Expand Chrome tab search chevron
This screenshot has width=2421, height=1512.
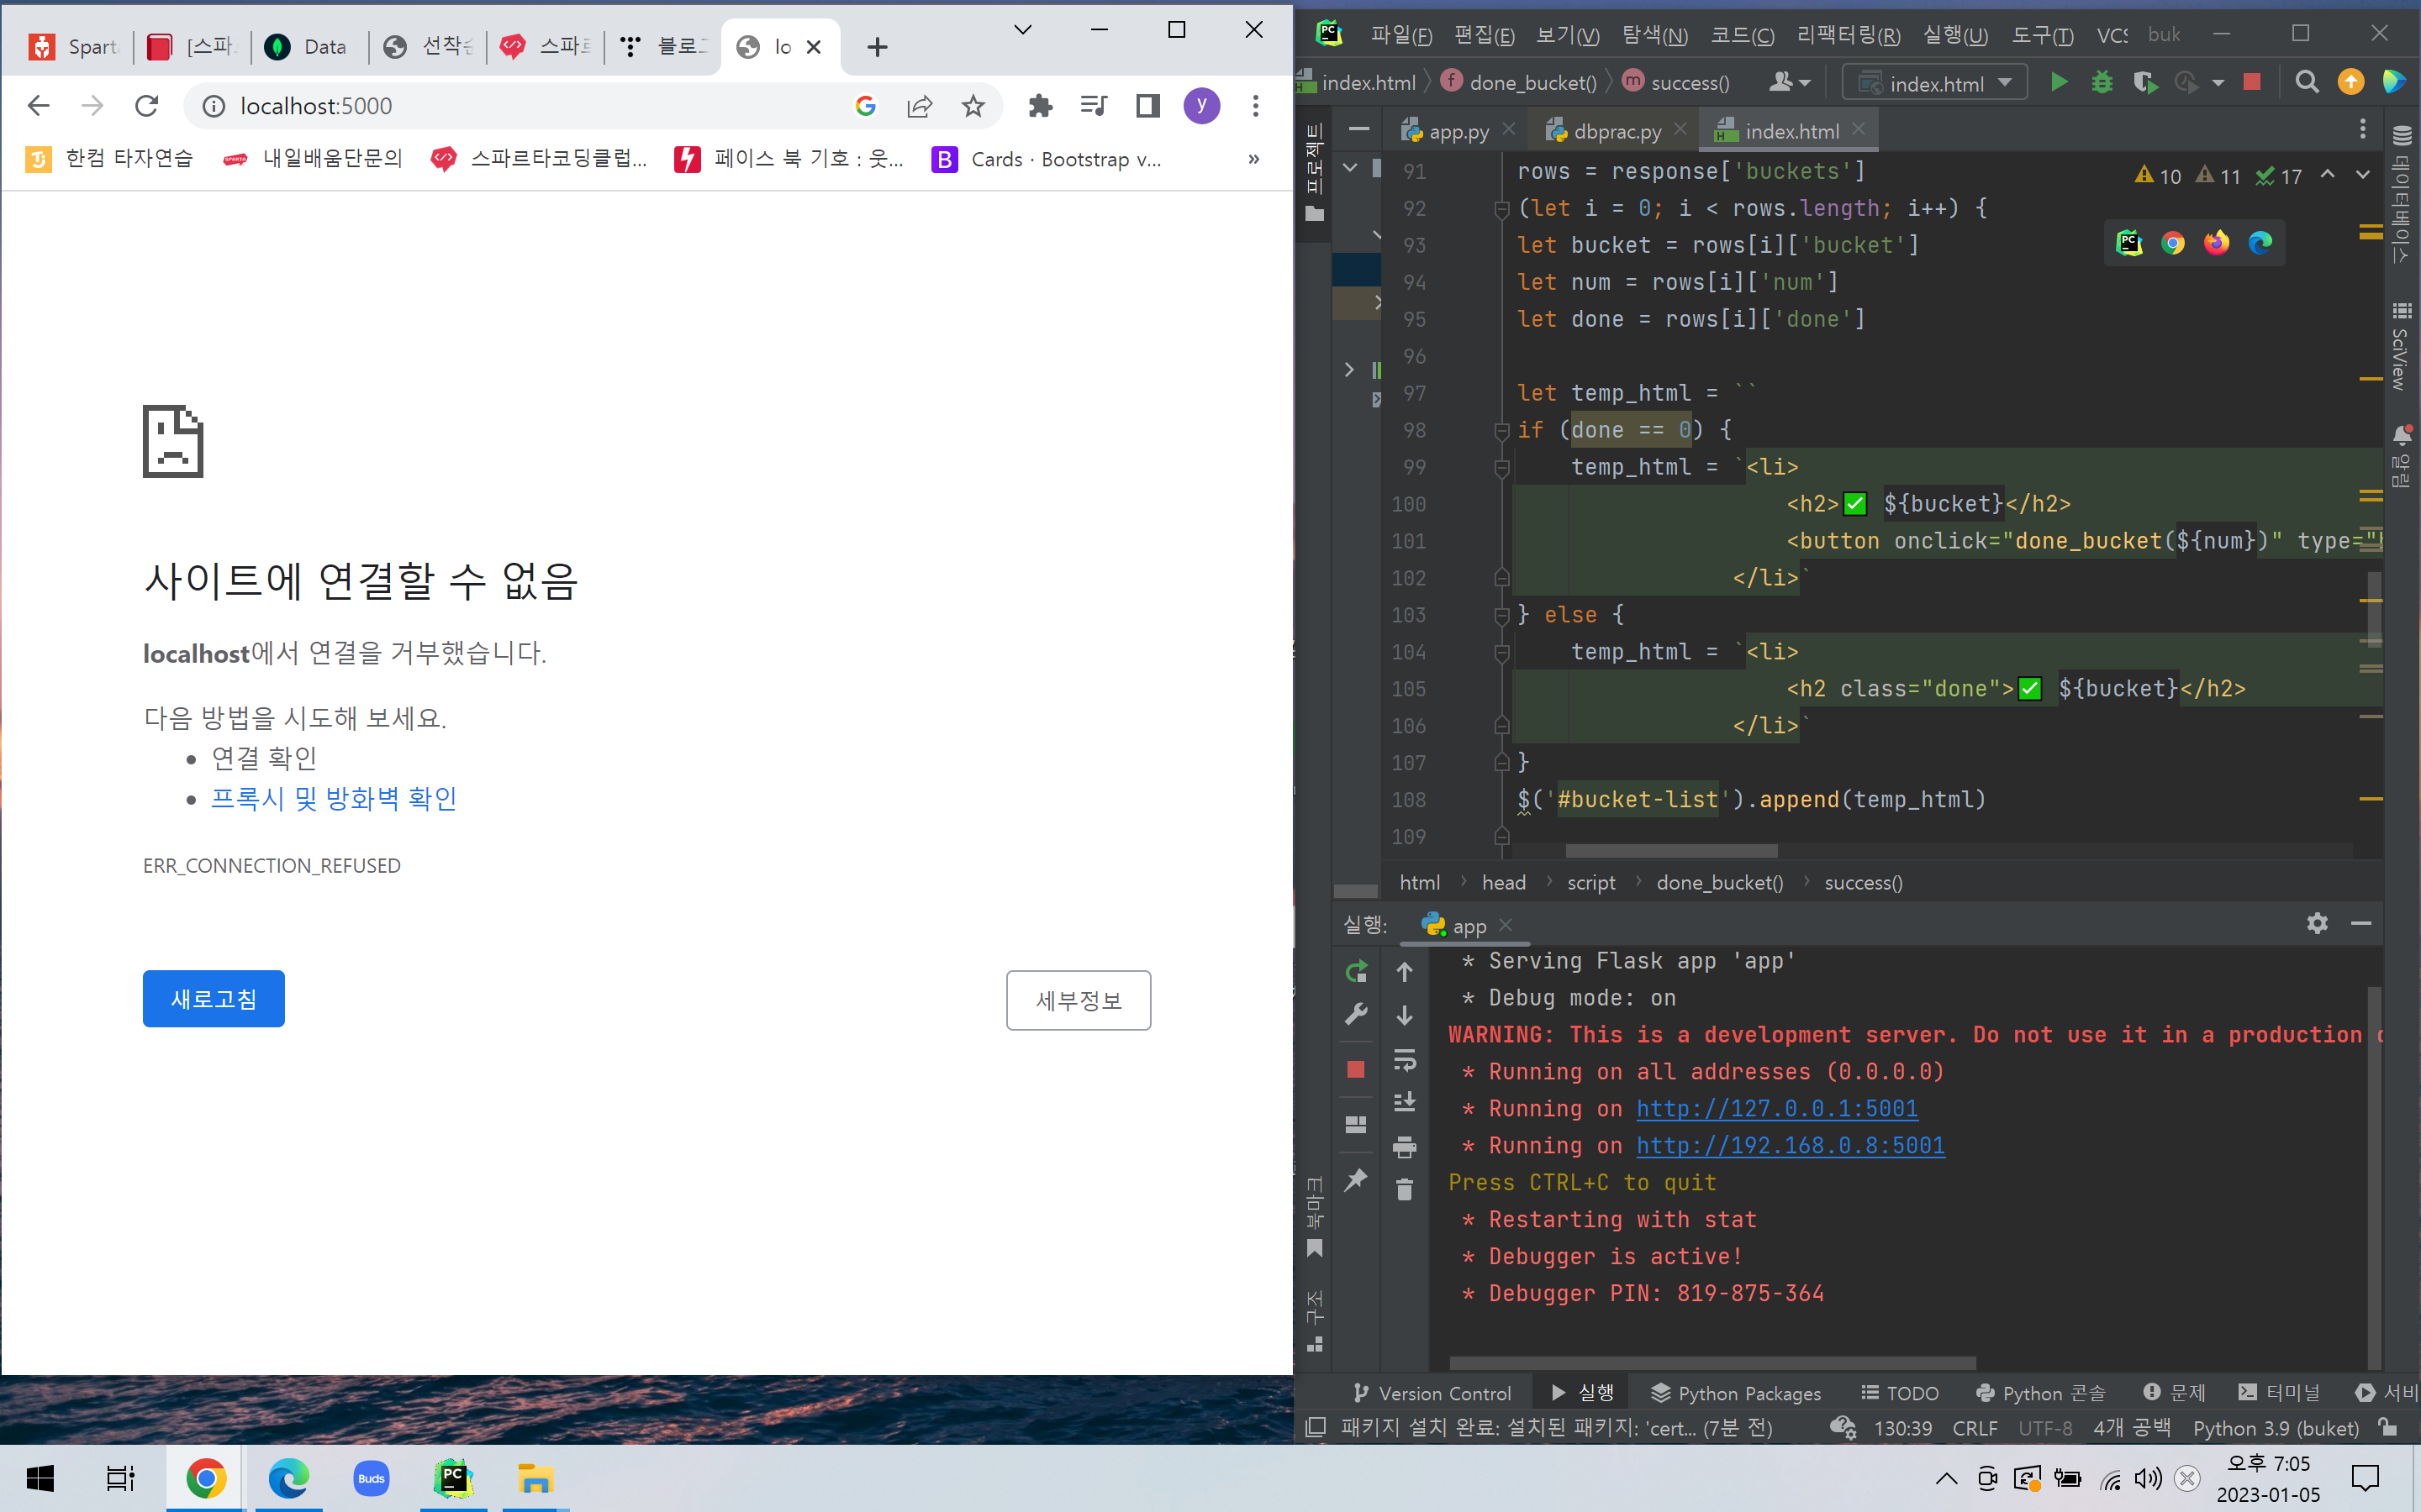click(1022, 30)
